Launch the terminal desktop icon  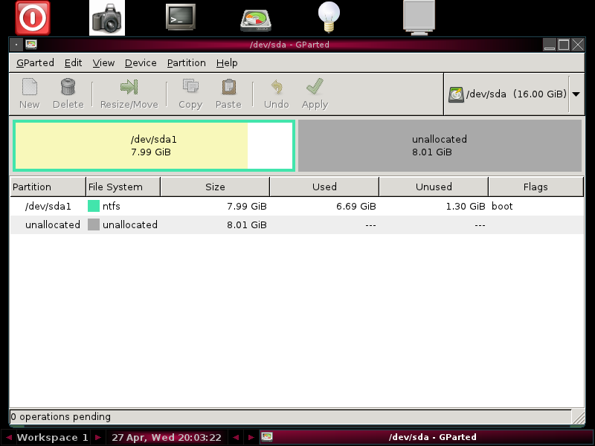point(181,17)
